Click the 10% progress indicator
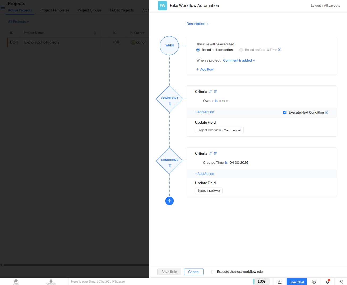 click(261, 281)
